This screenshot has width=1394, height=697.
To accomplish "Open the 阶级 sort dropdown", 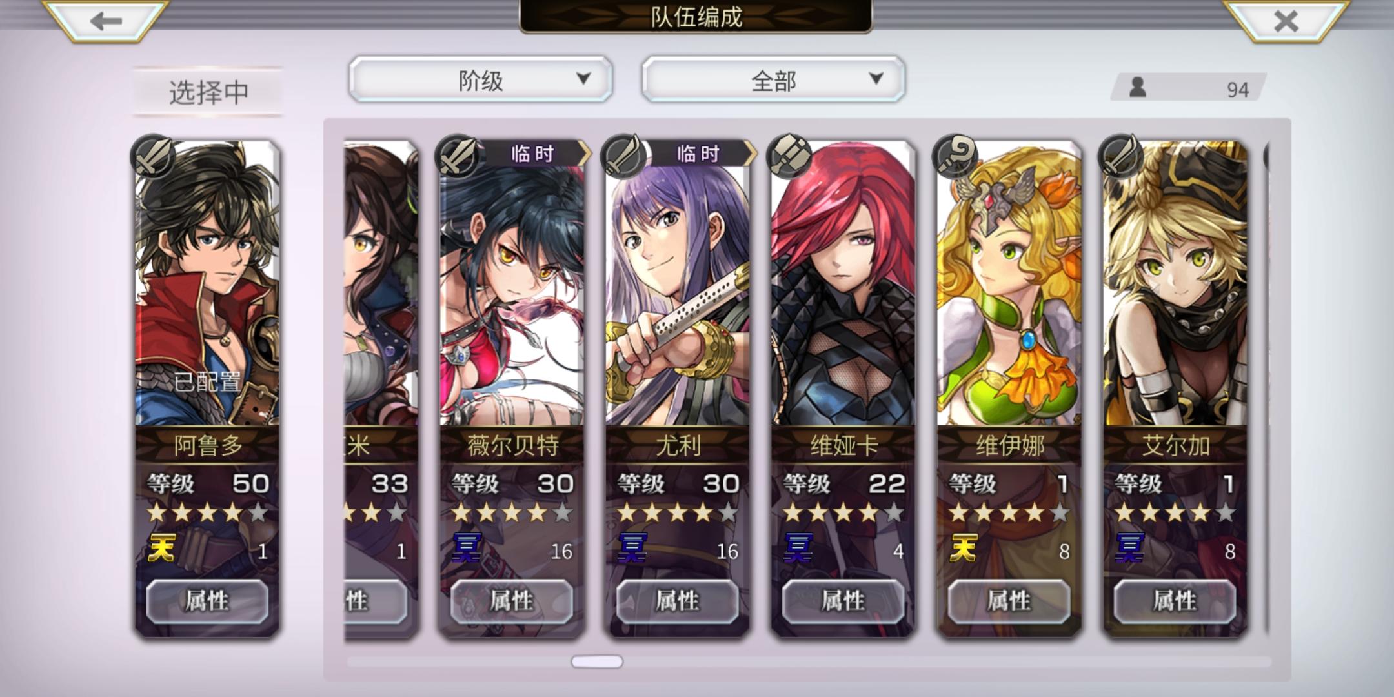I will (481, 79).
